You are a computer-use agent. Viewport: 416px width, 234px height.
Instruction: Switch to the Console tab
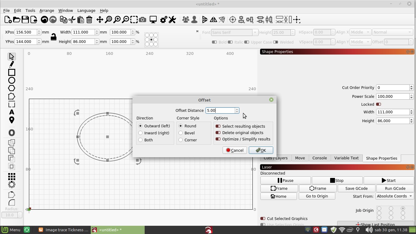319,158
